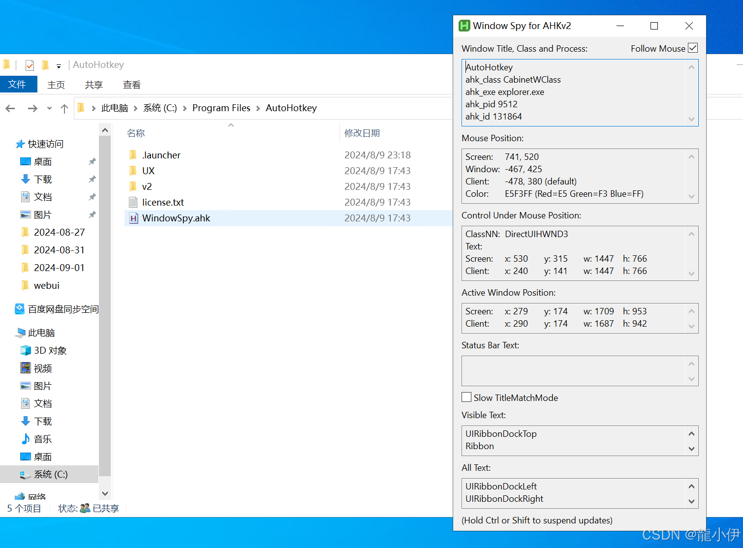Screen dimensions: 743x548
Task: Click the pinned Desktop monitor icon under Quick access
Action: tap(26, 161)
